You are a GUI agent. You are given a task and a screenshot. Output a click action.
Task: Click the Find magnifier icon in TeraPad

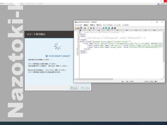tap(103, 28)
